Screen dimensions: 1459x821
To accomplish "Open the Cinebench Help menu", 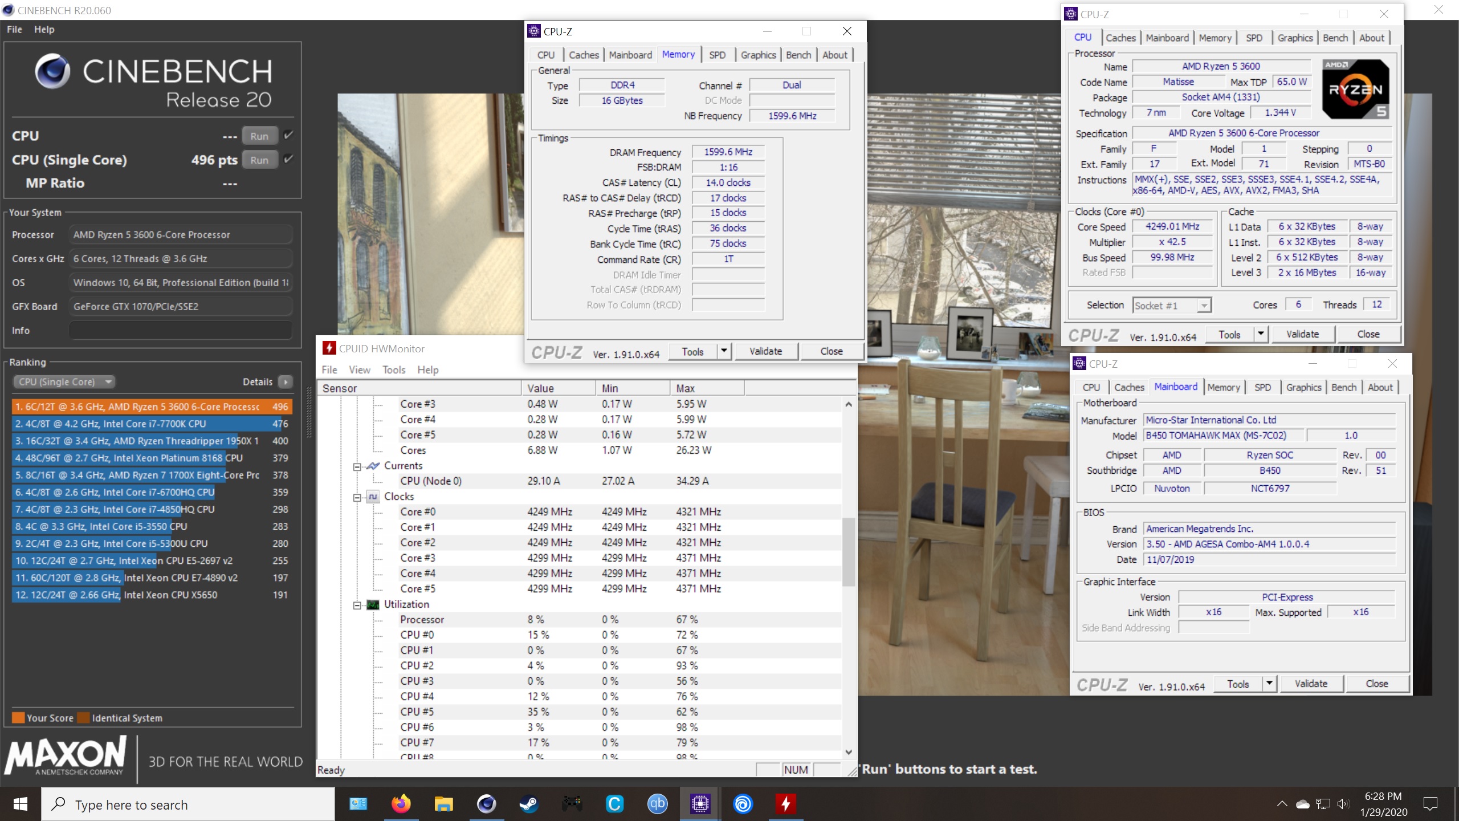I will point(44,30).
